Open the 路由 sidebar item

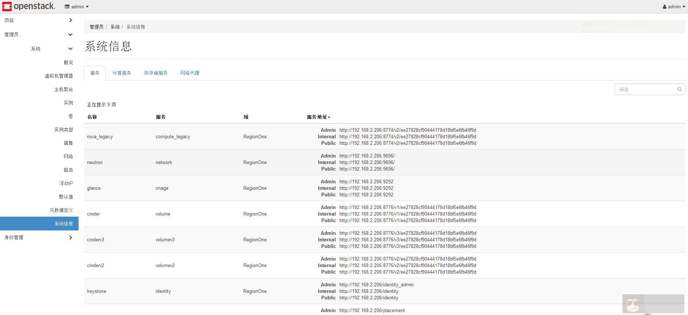[x=68, y=170]
